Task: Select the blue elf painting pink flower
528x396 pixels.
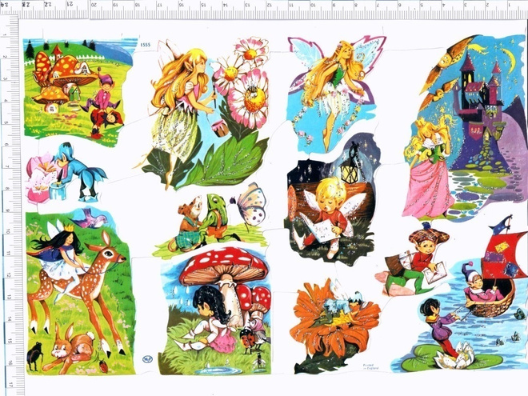Action: (x=66, y=174)
